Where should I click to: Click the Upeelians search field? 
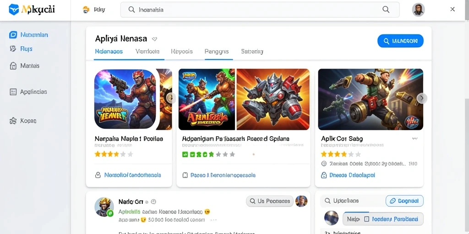click(352, 201)
